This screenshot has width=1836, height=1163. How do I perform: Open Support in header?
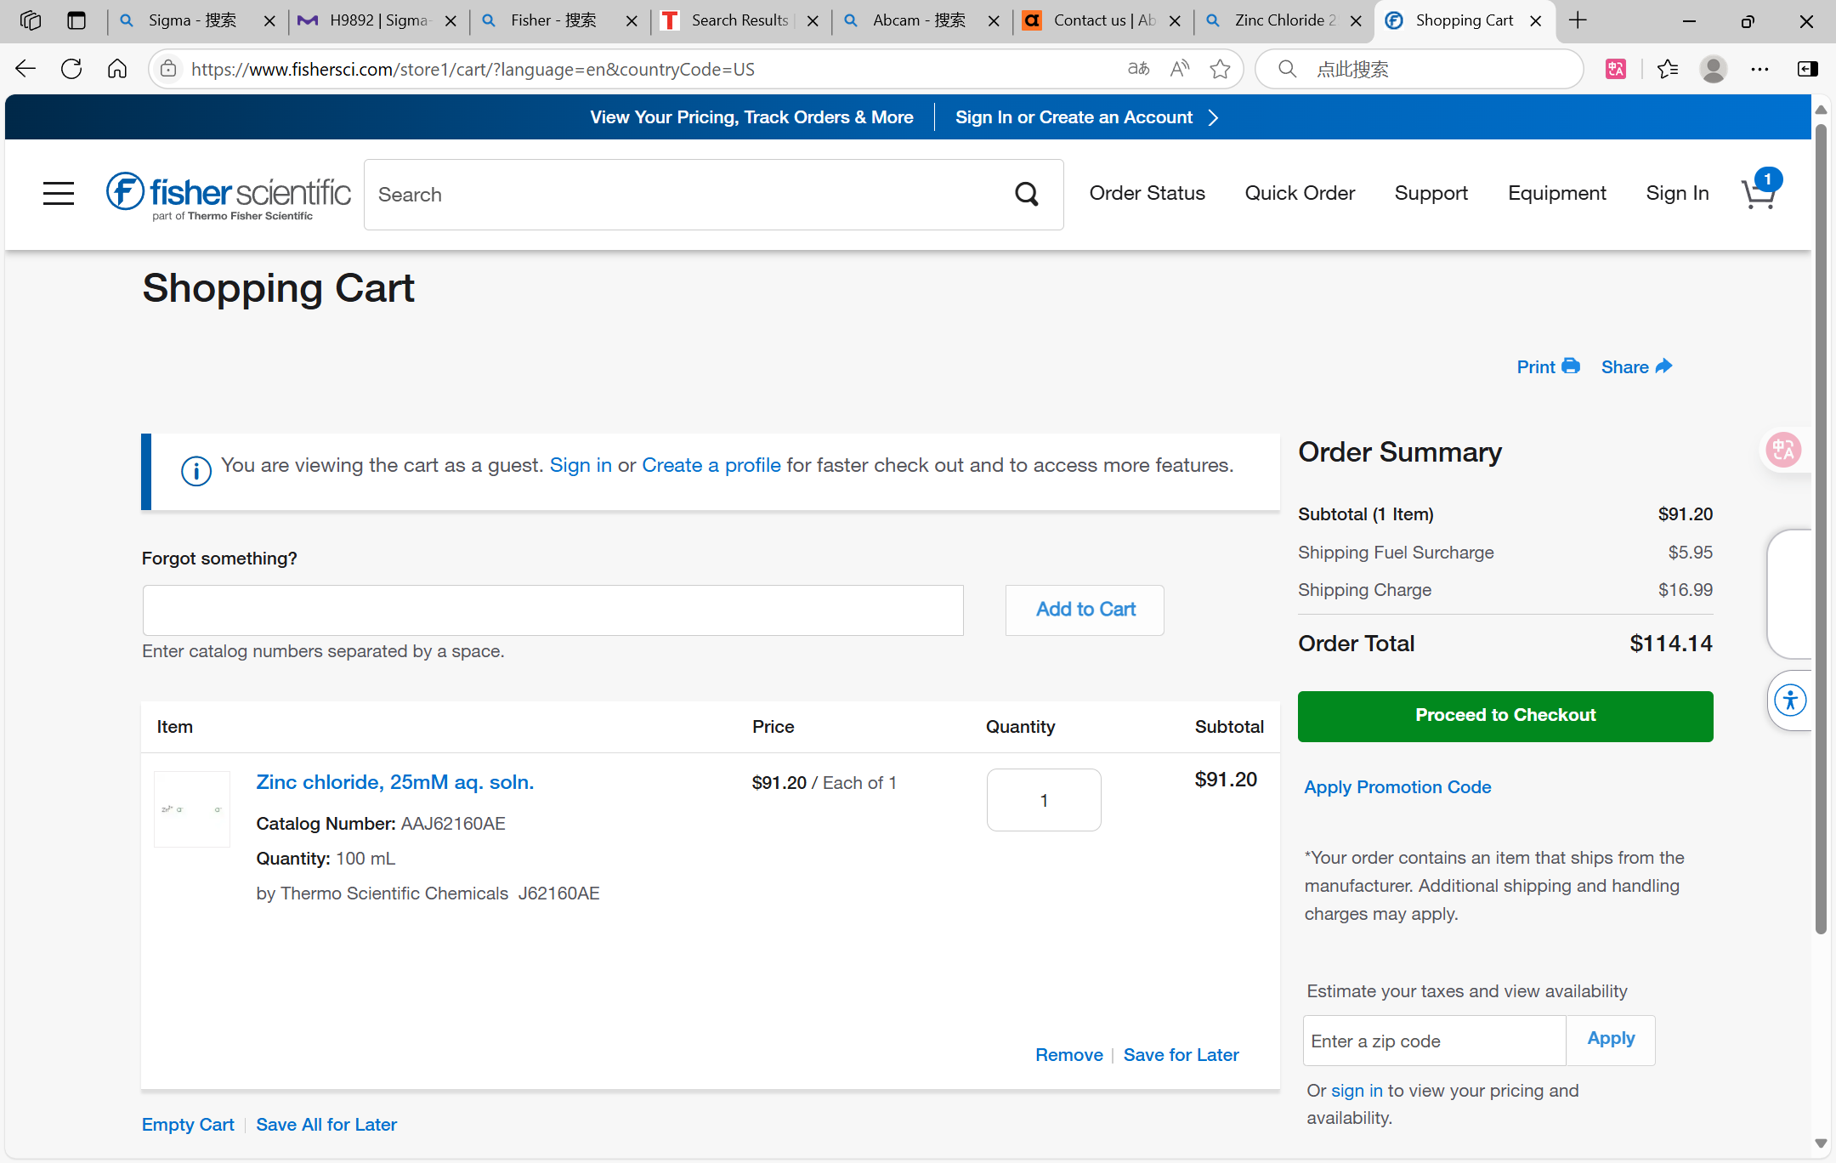[x=1431, y=193]
